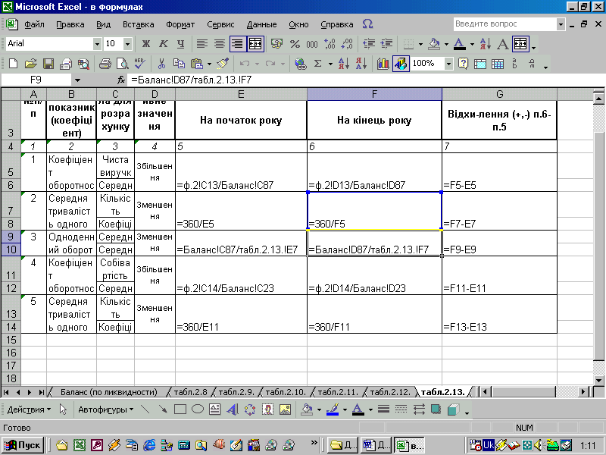This screenshot has width=606, height=455.
Task: Click the merge and center icon
Action: click(255, 44)
